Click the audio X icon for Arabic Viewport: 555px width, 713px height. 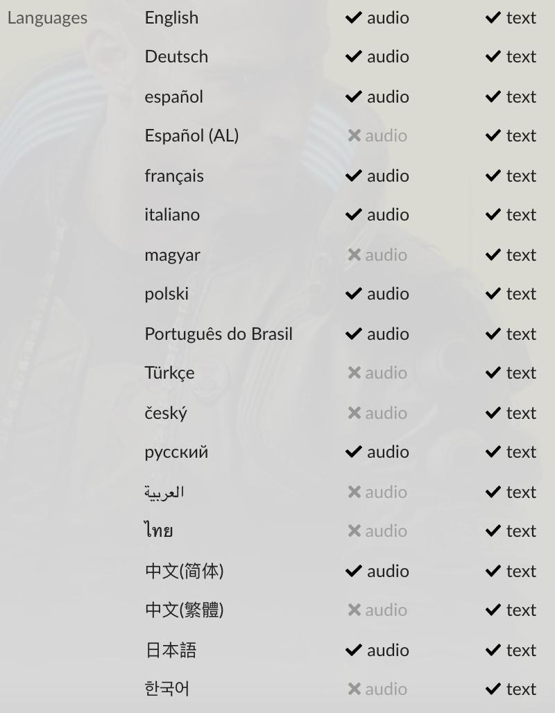[354, 492]
